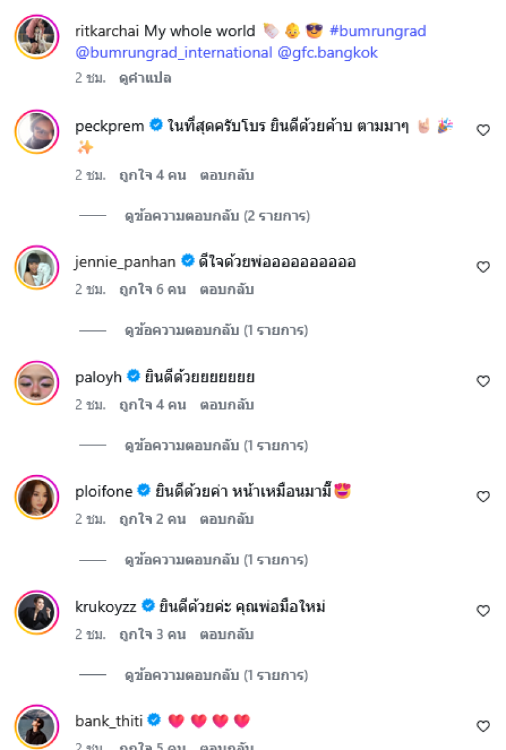Image resolution: width=506 pixels, height=750 pixels.
Task: Show the reply under paloyh's comment
Action: [216, 445]
